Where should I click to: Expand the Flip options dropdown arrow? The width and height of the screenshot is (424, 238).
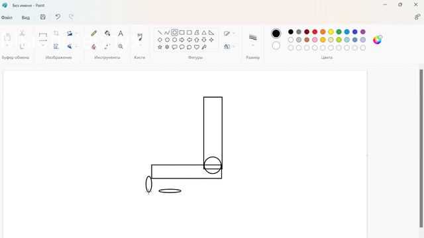pos(77,46)
